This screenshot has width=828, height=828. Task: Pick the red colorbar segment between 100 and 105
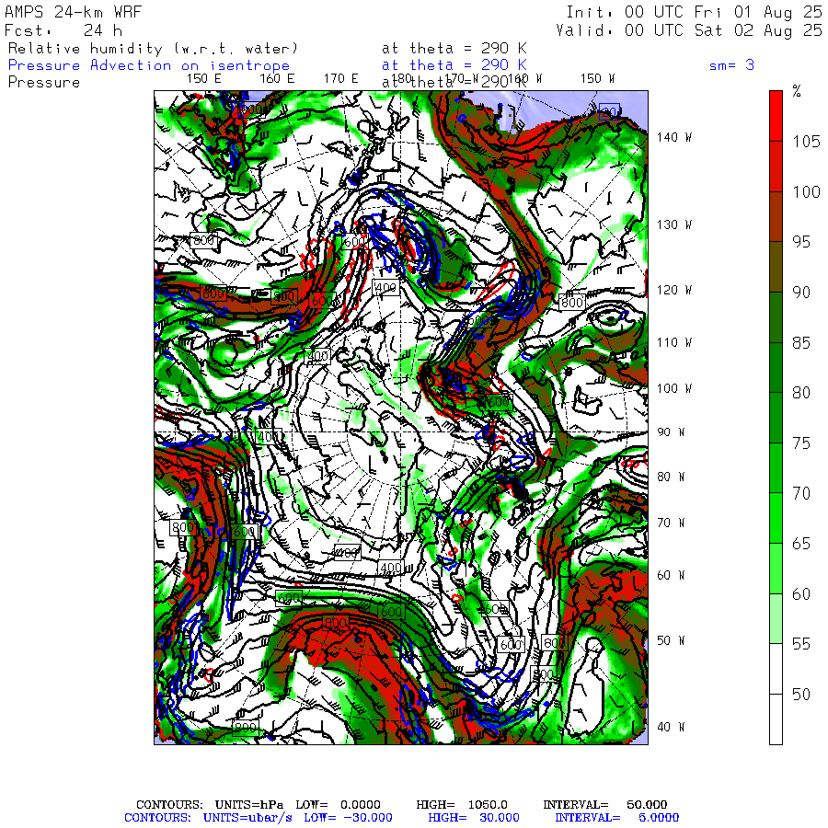click(x=776, y=167)
